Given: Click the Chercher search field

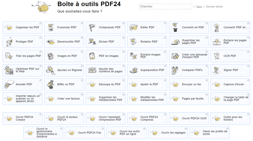Looking at the screenshot, I should (166, 7).
